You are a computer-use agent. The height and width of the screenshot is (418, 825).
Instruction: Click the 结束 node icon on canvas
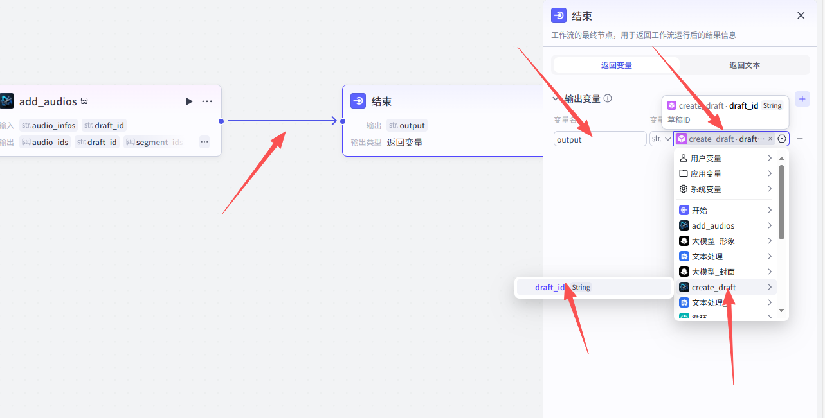[358, 101]
